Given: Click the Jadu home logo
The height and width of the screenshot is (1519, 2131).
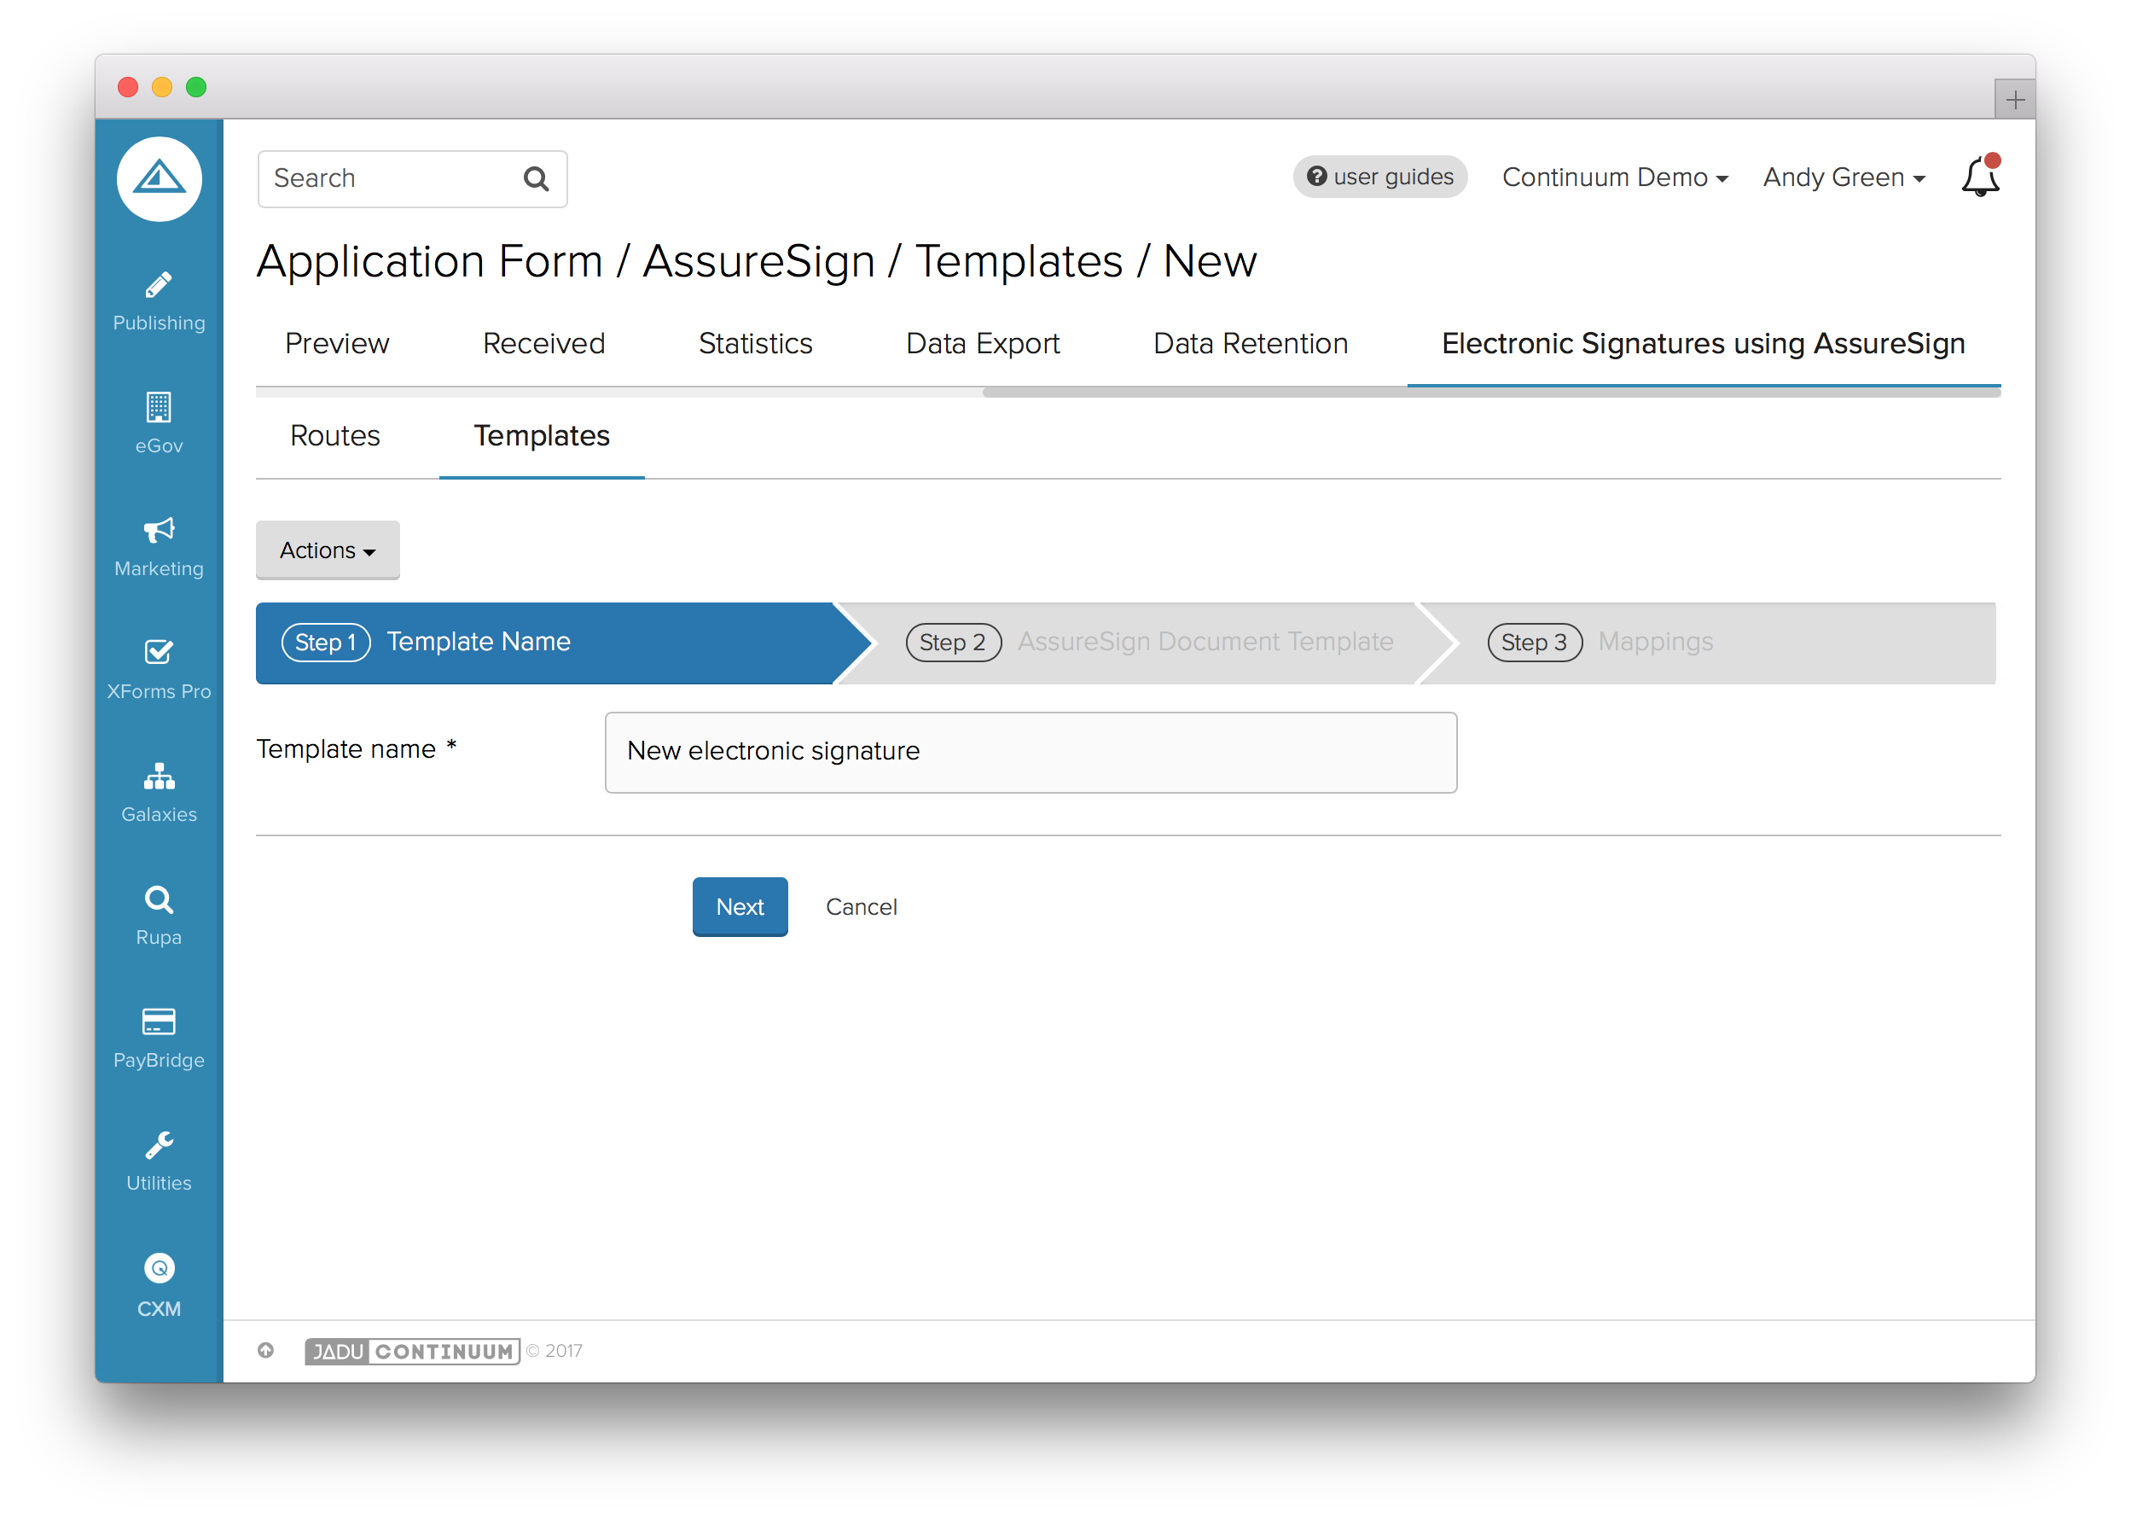Looking at the screenshot, I should pyautogui.click(x=159, y=178).
